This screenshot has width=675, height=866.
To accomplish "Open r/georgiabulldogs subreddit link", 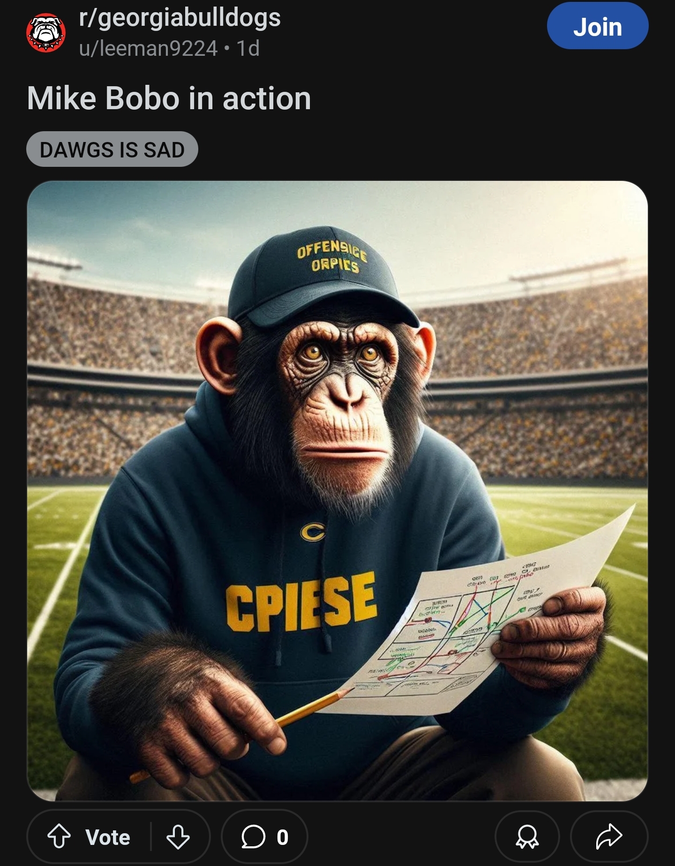I will (180, 18).
